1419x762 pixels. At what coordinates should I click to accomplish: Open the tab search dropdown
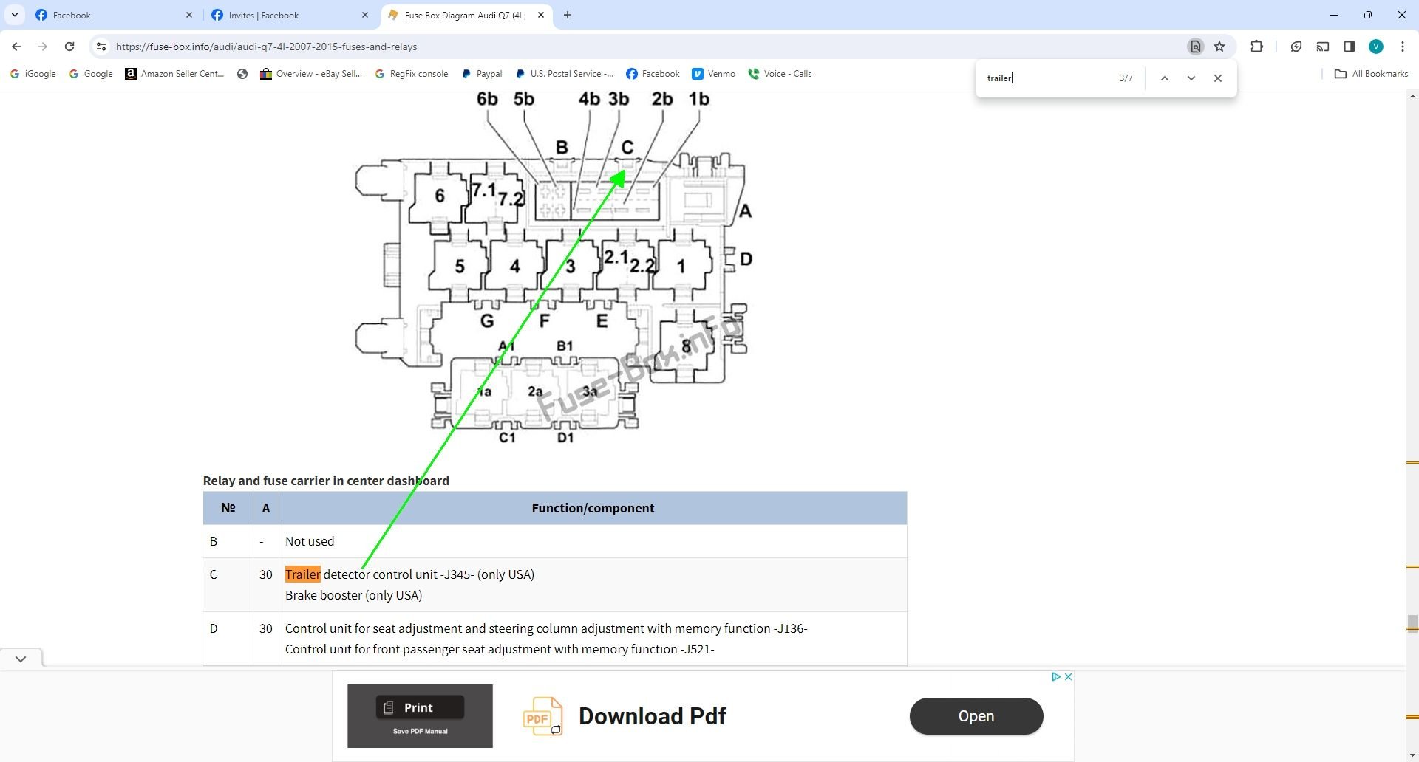pos(14,15)
